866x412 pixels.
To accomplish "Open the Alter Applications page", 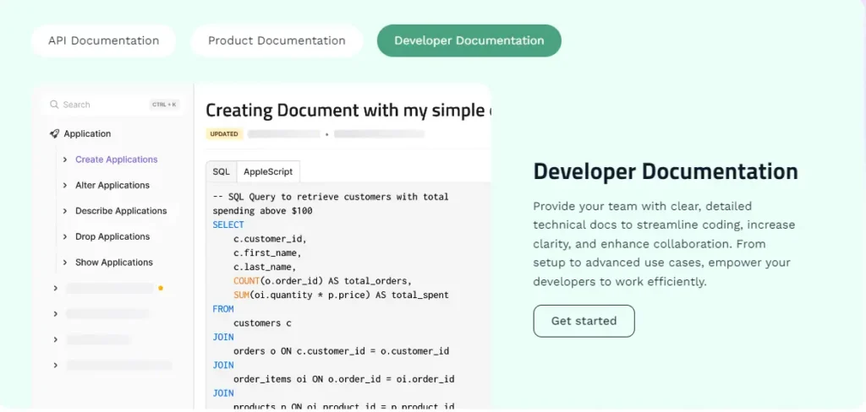I will (112, 186).
